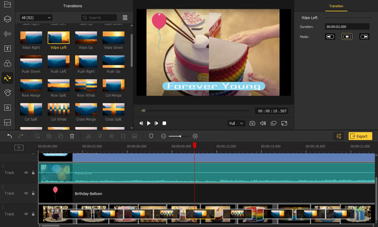Open the Media folder sidebar icon
The height and width of the screenshot is (227, 378).
tap(8, 4)
